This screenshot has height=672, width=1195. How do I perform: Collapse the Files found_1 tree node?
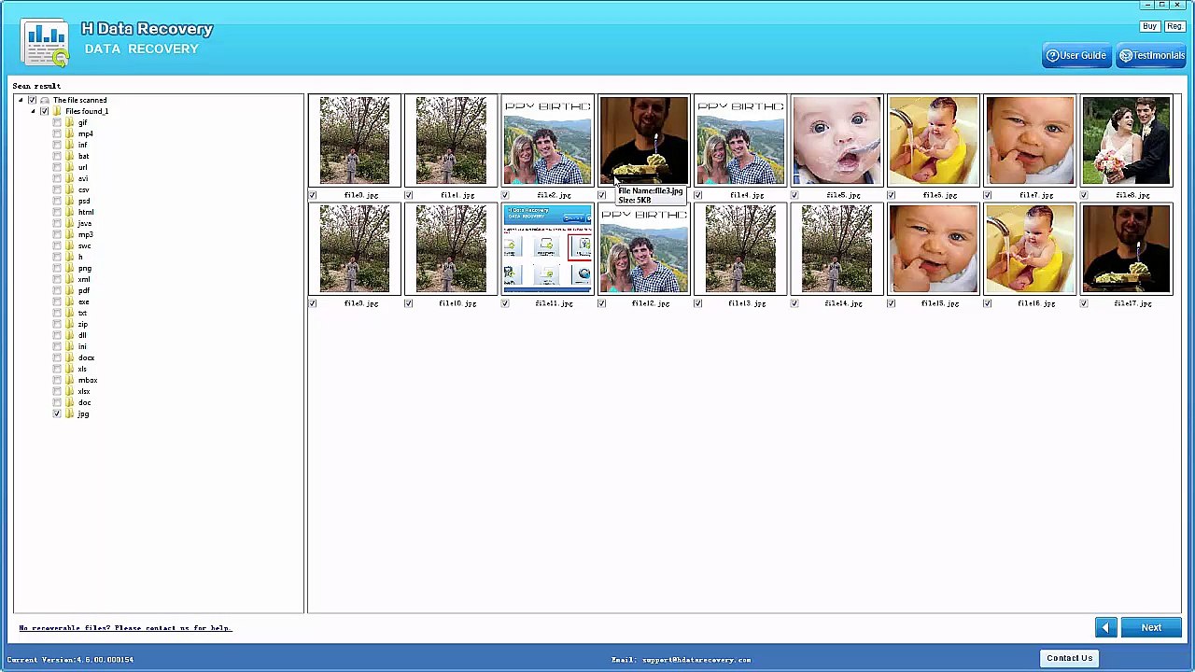pyautogui.click(x=33, y=111)
